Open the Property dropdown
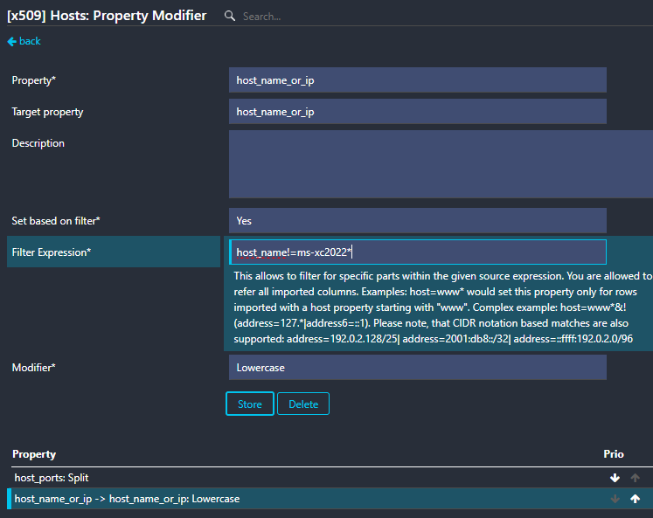 tap(417, 79)
